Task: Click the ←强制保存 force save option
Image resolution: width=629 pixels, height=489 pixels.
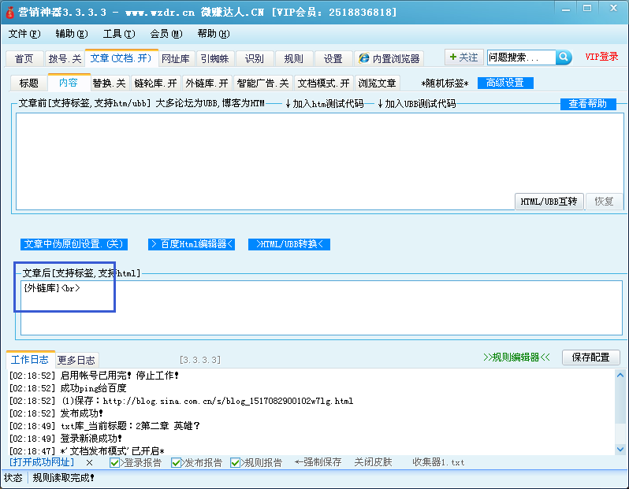Action: (318, 462)
